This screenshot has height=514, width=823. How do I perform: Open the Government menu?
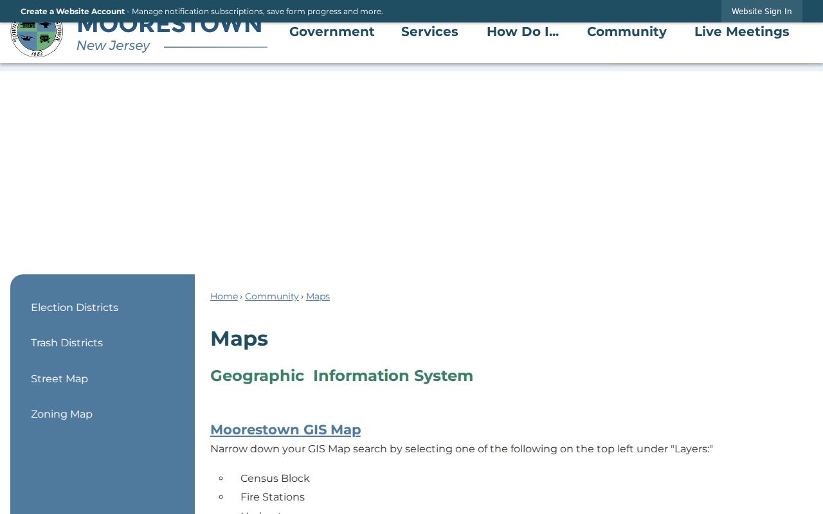point(332,31)
